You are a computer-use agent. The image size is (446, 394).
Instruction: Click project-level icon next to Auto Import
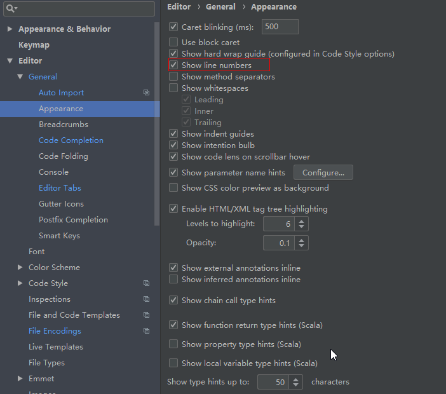tap(146, 93)
